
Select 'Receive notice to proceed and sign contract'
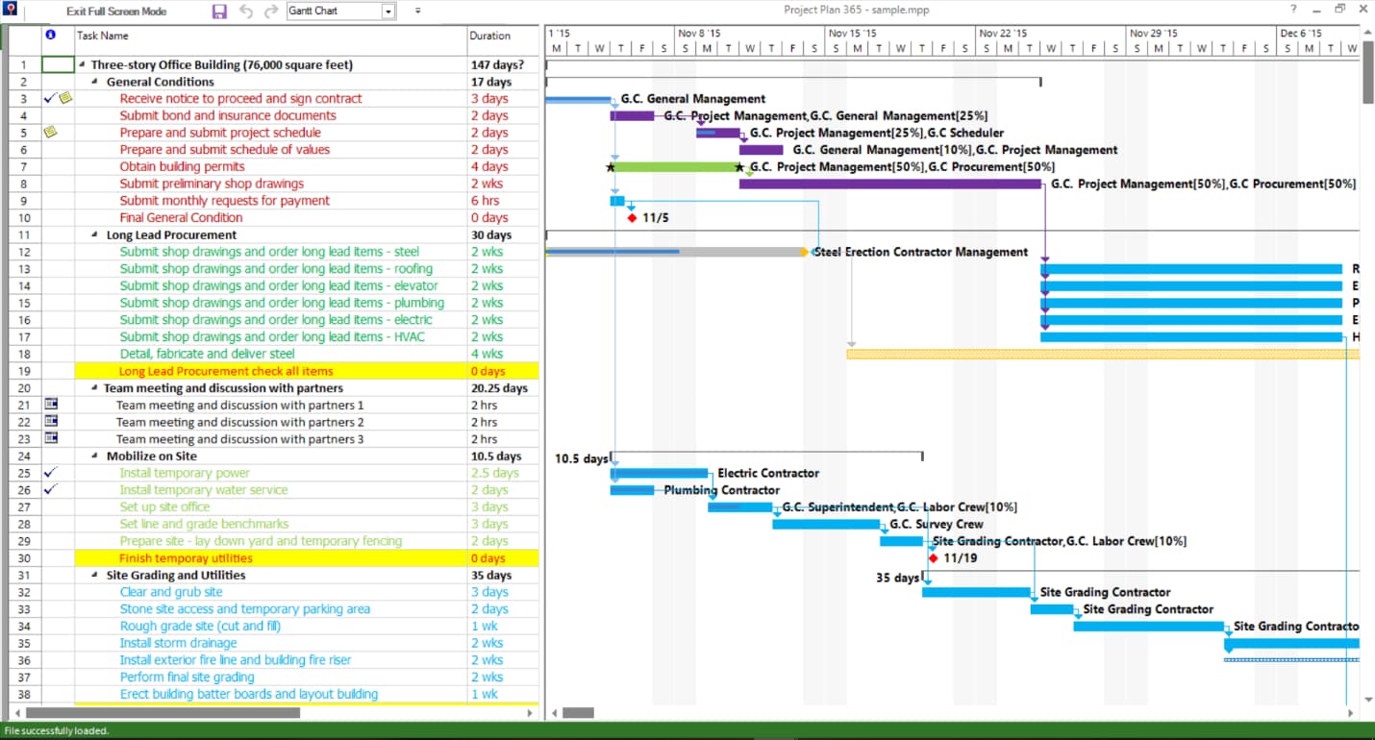click(x=240, y=98)
